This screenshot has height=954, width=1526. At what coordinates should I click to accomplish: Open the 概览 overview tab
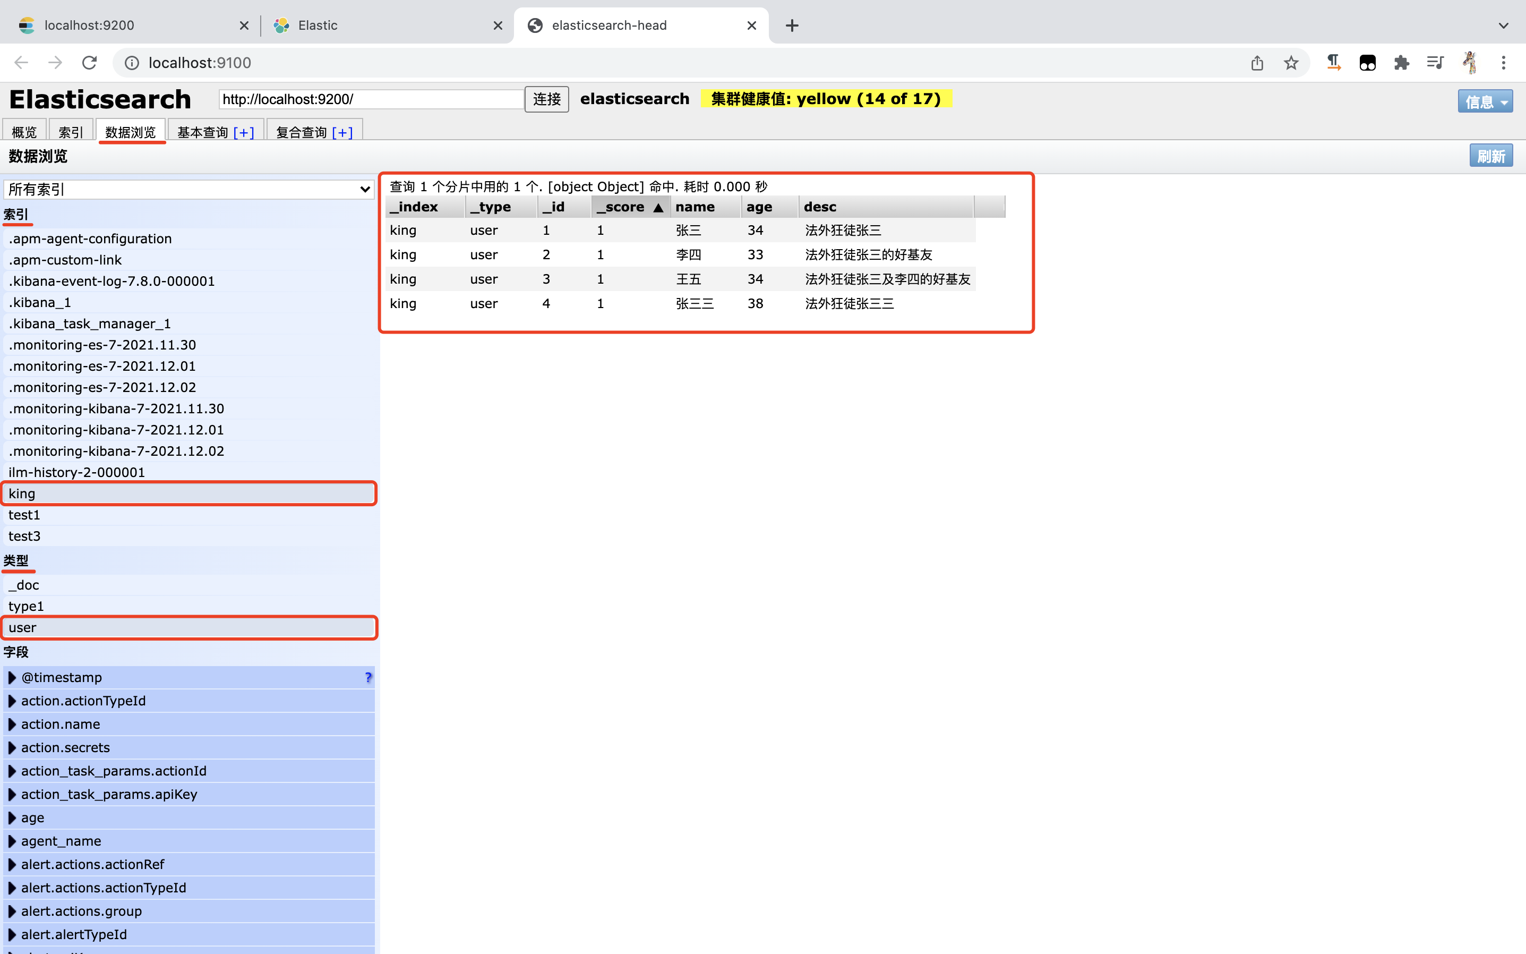pos(24,131)
